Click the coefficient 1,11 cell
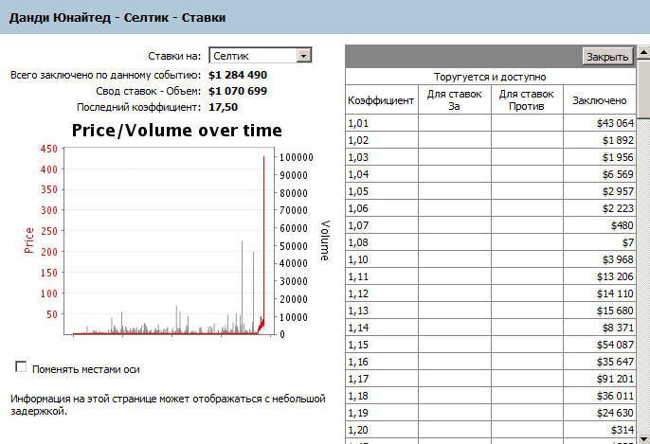 [x=381, y=275]
